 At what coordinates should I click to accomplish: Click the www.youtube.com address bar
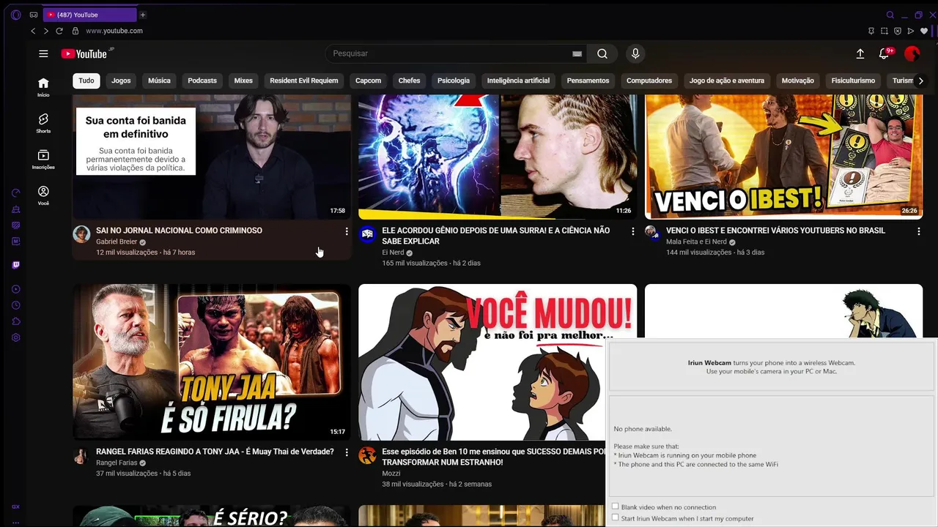coord(114,31)
